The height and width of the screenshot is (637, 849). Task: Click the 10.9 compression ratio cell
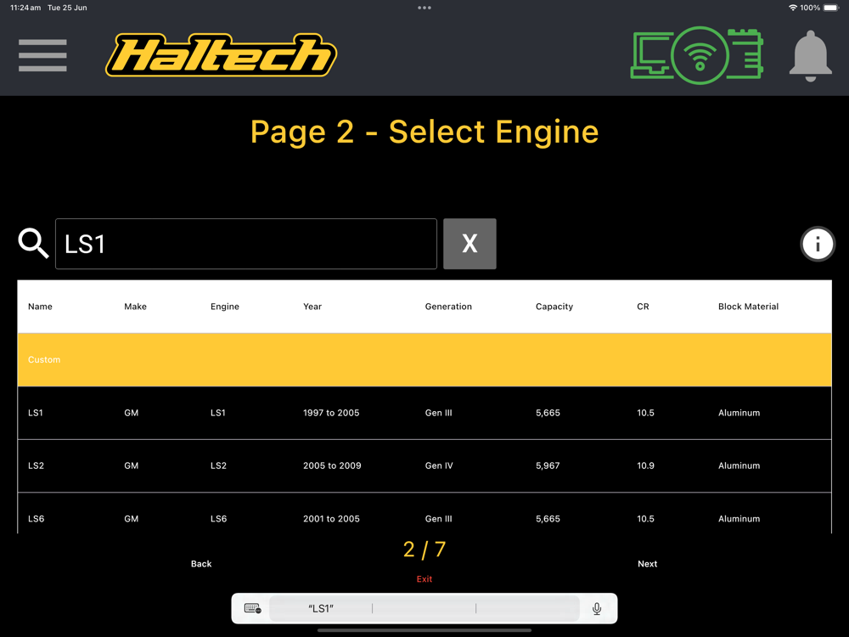click(x=645, y=465)
